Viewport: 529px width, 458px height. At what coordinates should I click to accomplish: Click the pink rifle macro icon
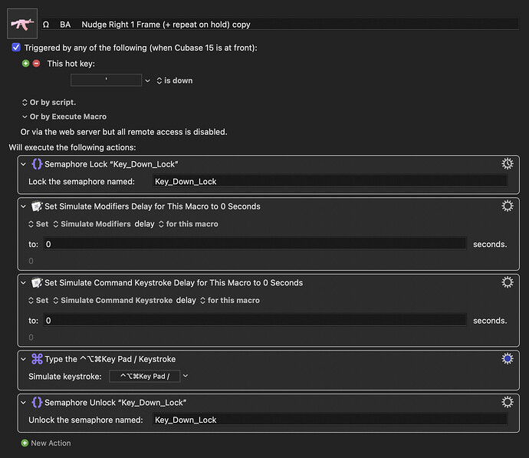(x=22, y=24)
